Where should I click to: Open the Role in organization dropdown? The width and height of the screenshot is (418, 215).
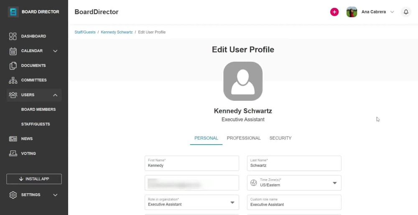[x=192, y=202]
